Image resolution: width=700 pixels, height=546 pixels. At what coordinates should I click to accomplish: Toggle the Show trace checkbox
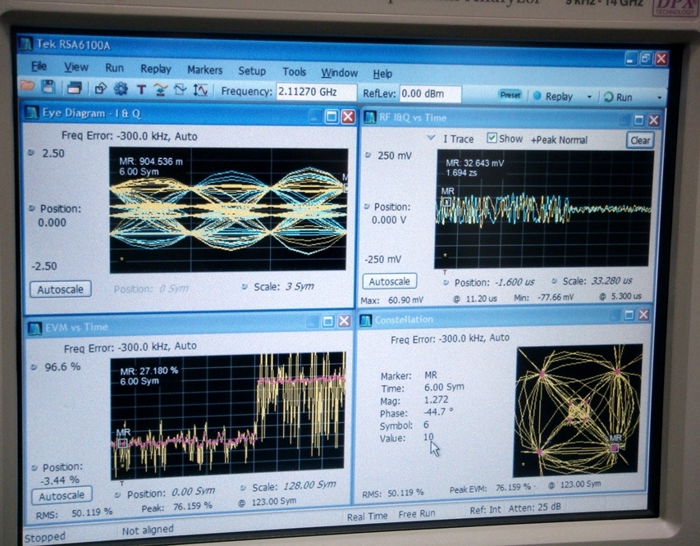click(x=492, y=138)
